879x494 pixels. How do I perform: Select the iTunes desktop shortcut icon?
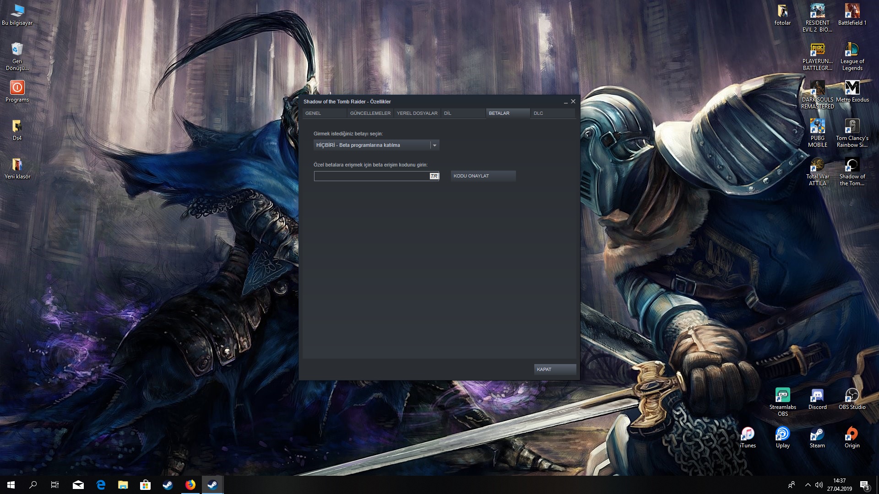(748, 437)
